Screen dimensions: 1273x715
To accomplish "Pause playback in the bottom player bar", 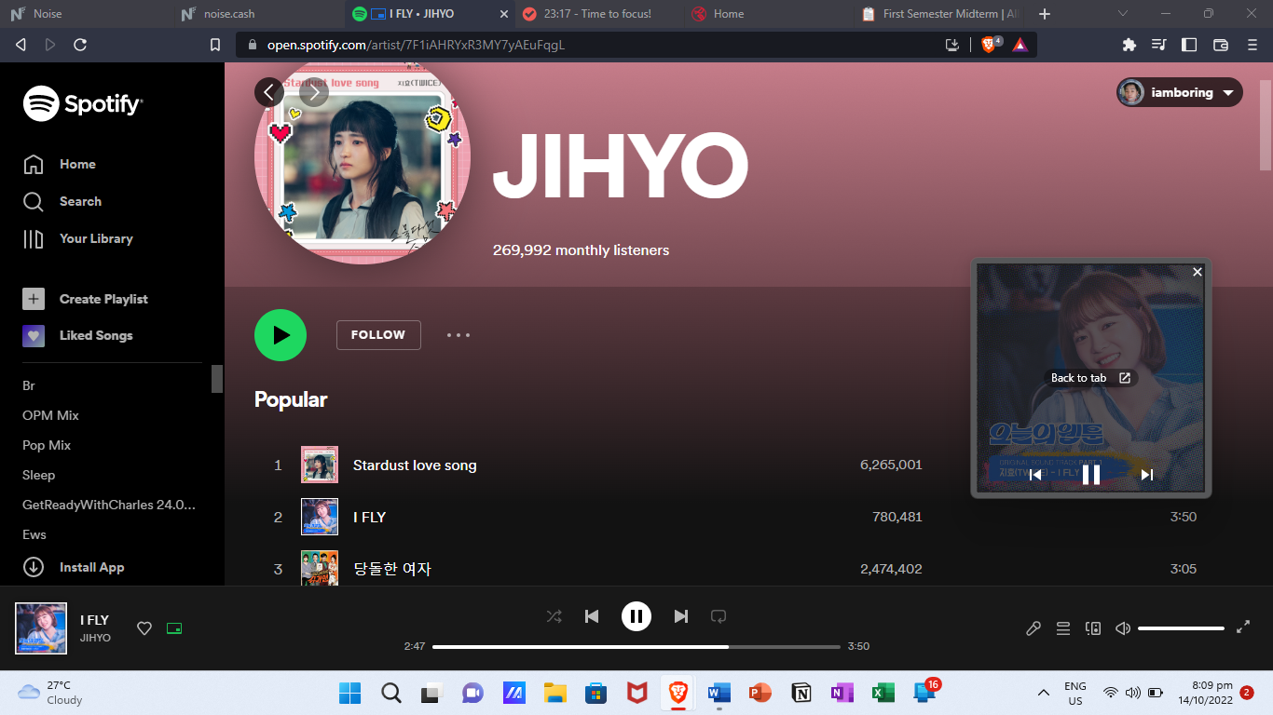I will click(636, 616).
